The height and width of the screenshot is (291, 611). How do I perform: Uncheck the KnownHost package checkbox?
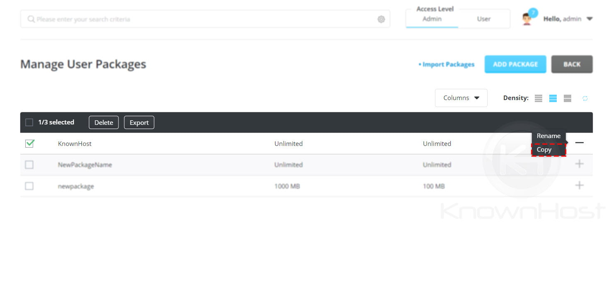29,143
